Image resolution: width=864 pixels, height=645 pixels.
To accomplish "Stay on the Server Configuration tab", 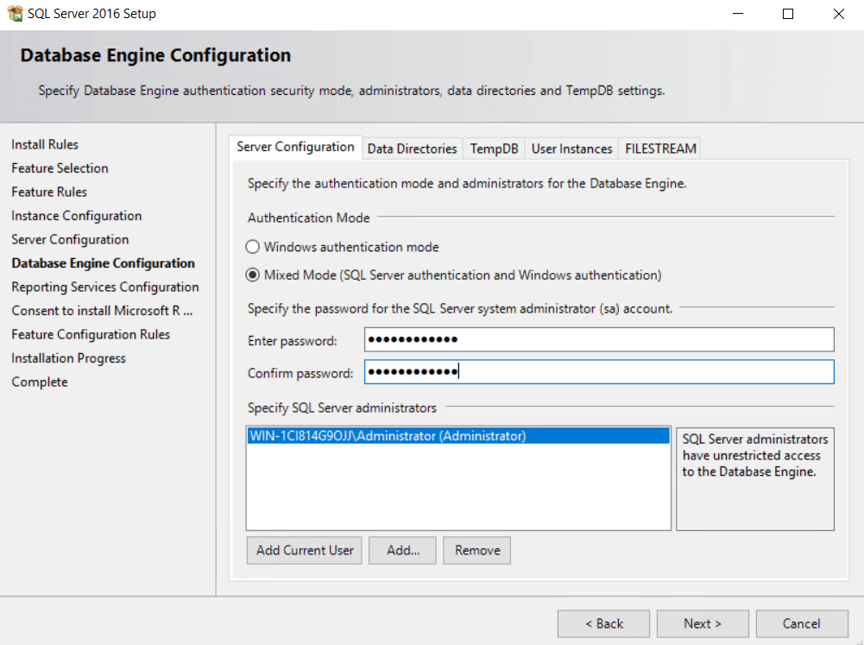I will tap(296, 147).
